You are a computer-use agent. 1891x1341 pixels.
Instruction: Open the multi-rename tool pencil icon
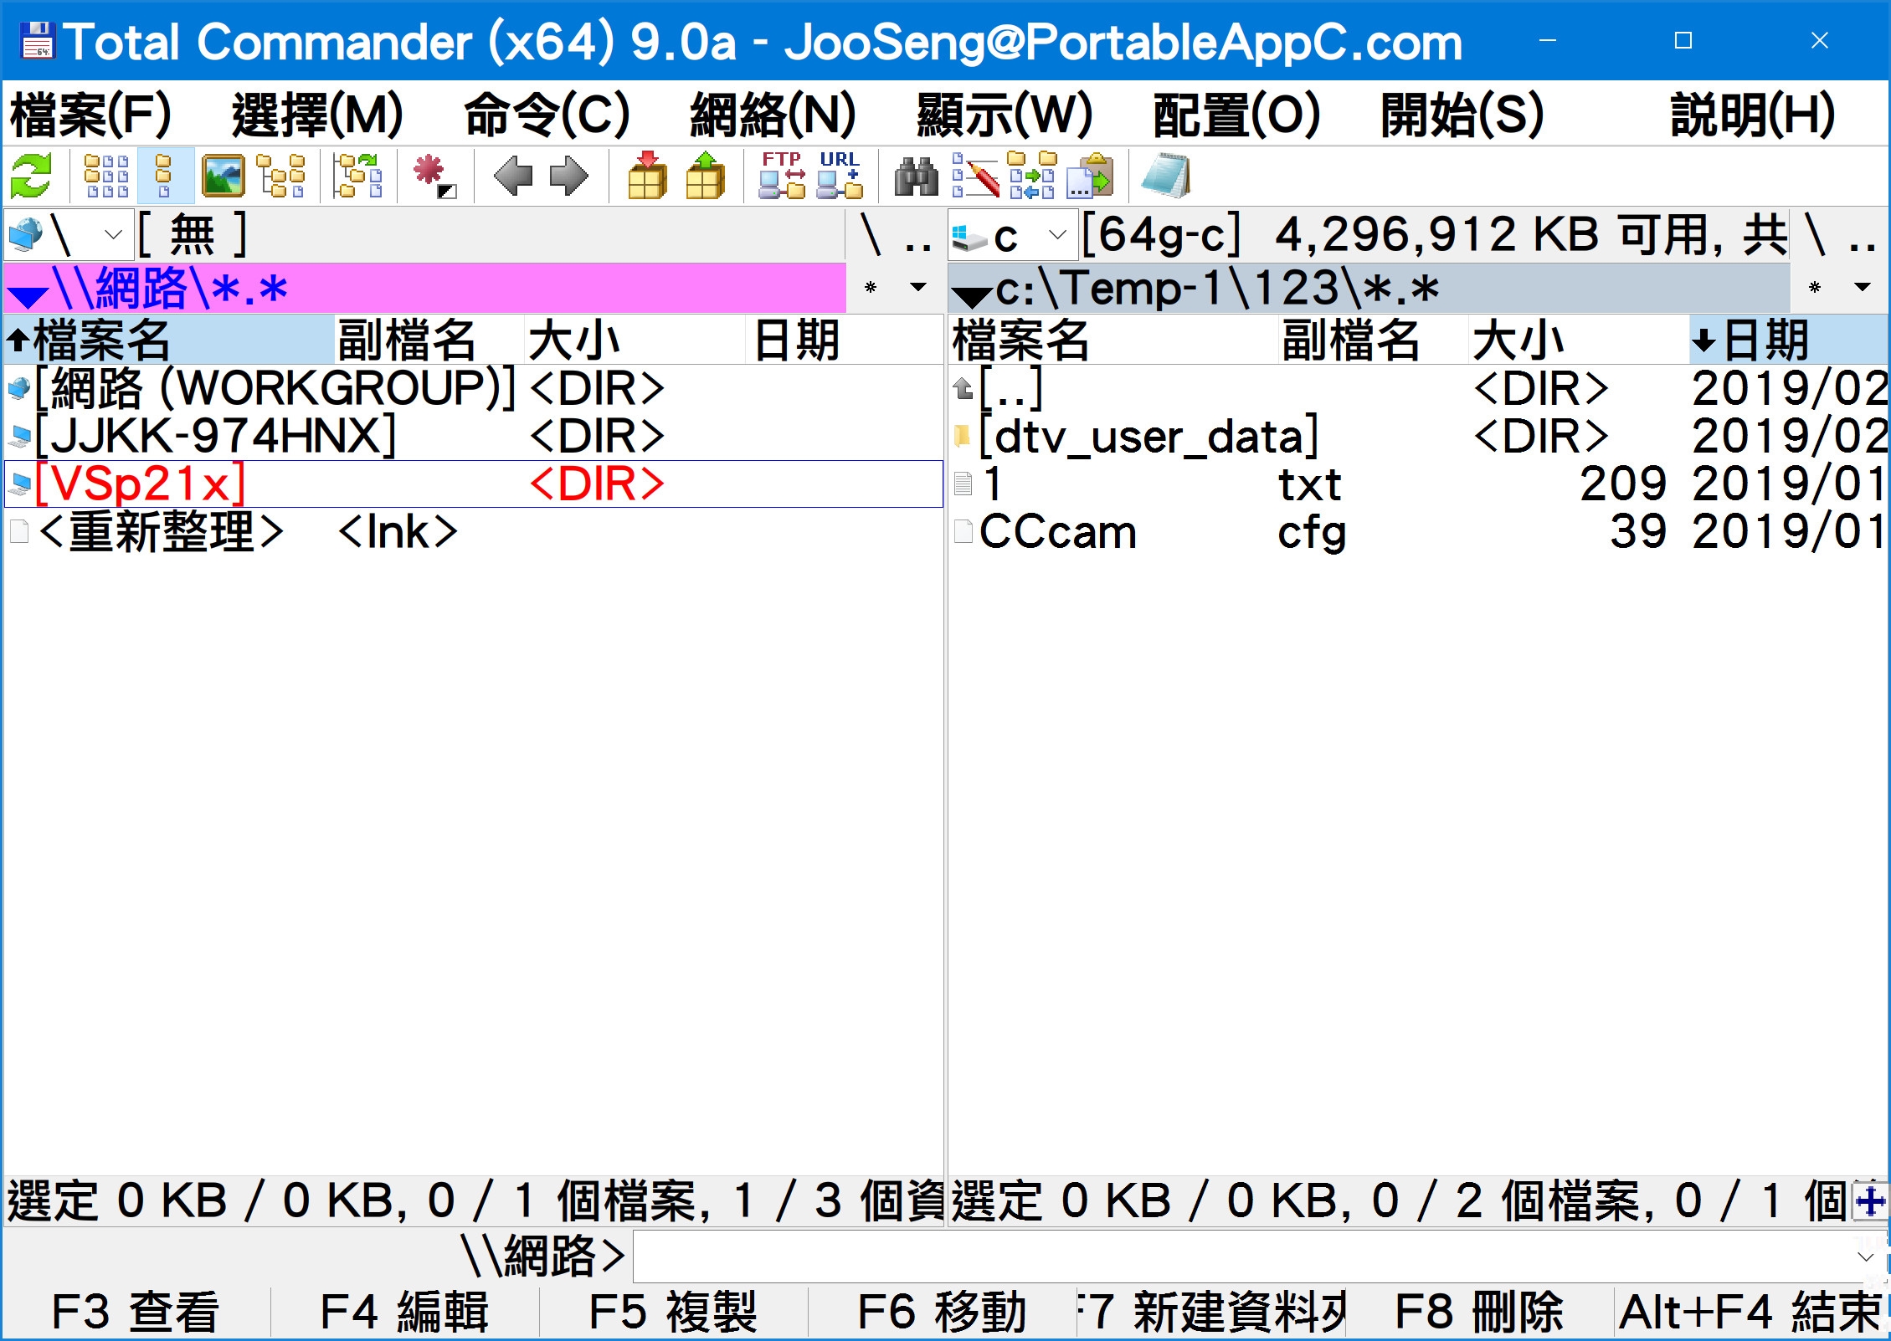pos(974,177)
